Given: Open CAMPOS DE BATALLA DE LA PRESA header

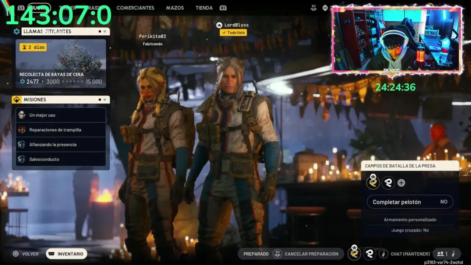Looking at the screenshot, I should (x=410, y=166).
